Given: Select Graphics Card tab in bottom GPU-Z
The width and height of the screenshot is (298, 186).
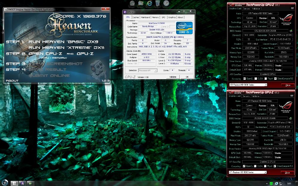Looking at the screenshot, I should pyautogui.click(x=235, y=96).
